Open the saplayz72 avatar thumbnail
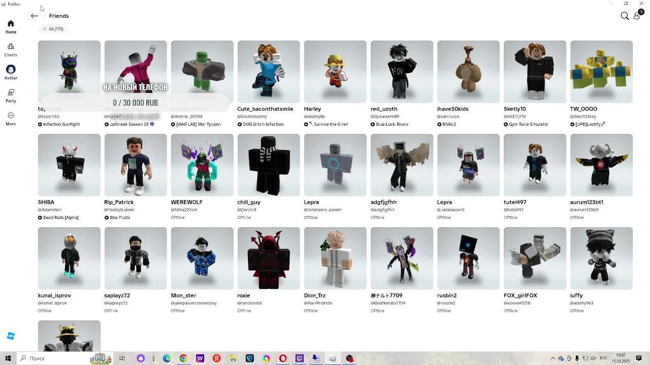 tap(136, 258)
